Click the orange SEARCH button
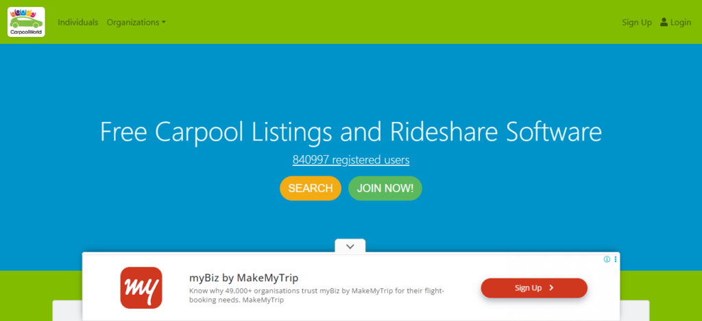 (311, 188)
